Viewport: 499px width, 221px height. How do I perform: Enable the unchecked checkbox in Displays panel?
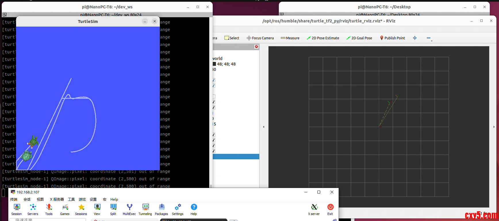coord(214,96)
